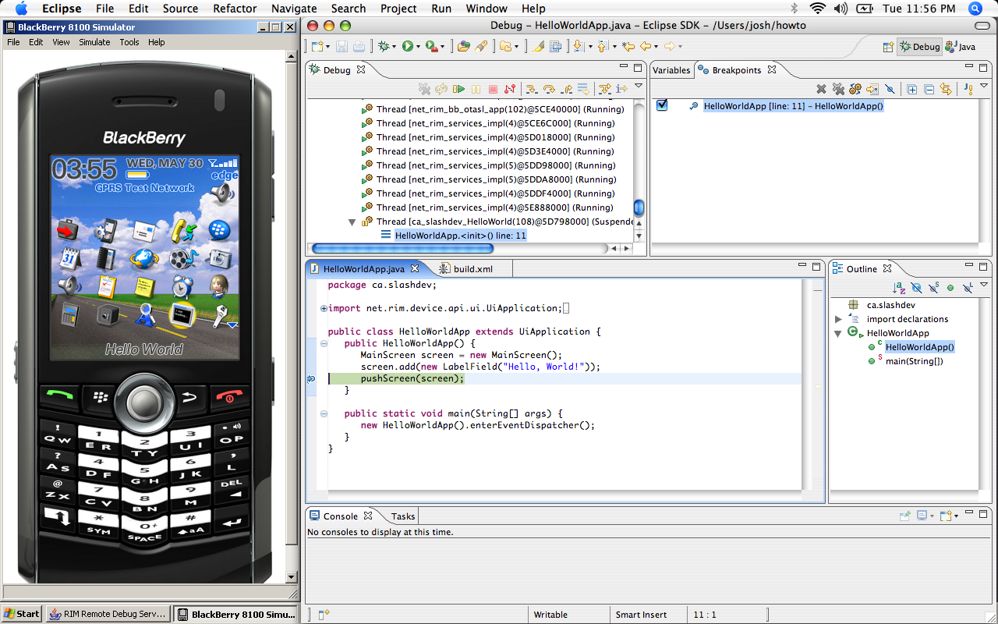Expand import declarations in Outline
Image resolution: width=998 pixels, height=624 pixels.
[838, 319]
